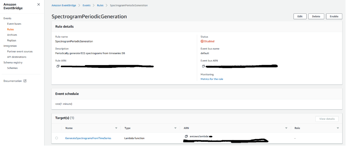Viewport: 346px width, 147px height.
Task: Copy the Event bus ARN
Action: coord(203,66)
